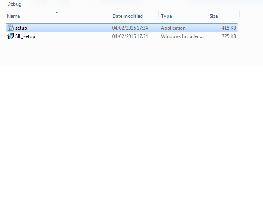The height and width of the screenshot is (215, 263).
Task: Click the sort arrow above Name
Action: 57,12
